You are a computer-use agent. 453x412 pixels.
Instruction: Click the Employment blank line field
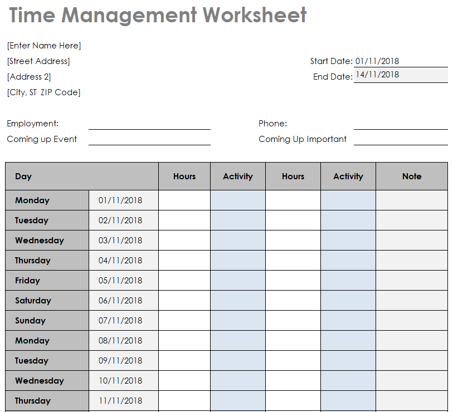(149, 124)
